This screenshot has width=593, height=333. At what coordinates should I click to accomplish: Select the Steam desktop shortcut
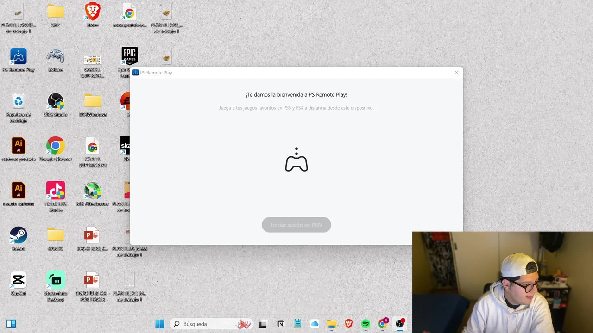tap(19, 239)
